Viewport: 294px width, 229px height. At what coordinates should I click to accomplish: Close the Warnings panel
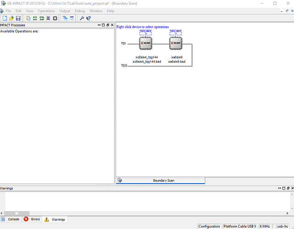point(292,188)
